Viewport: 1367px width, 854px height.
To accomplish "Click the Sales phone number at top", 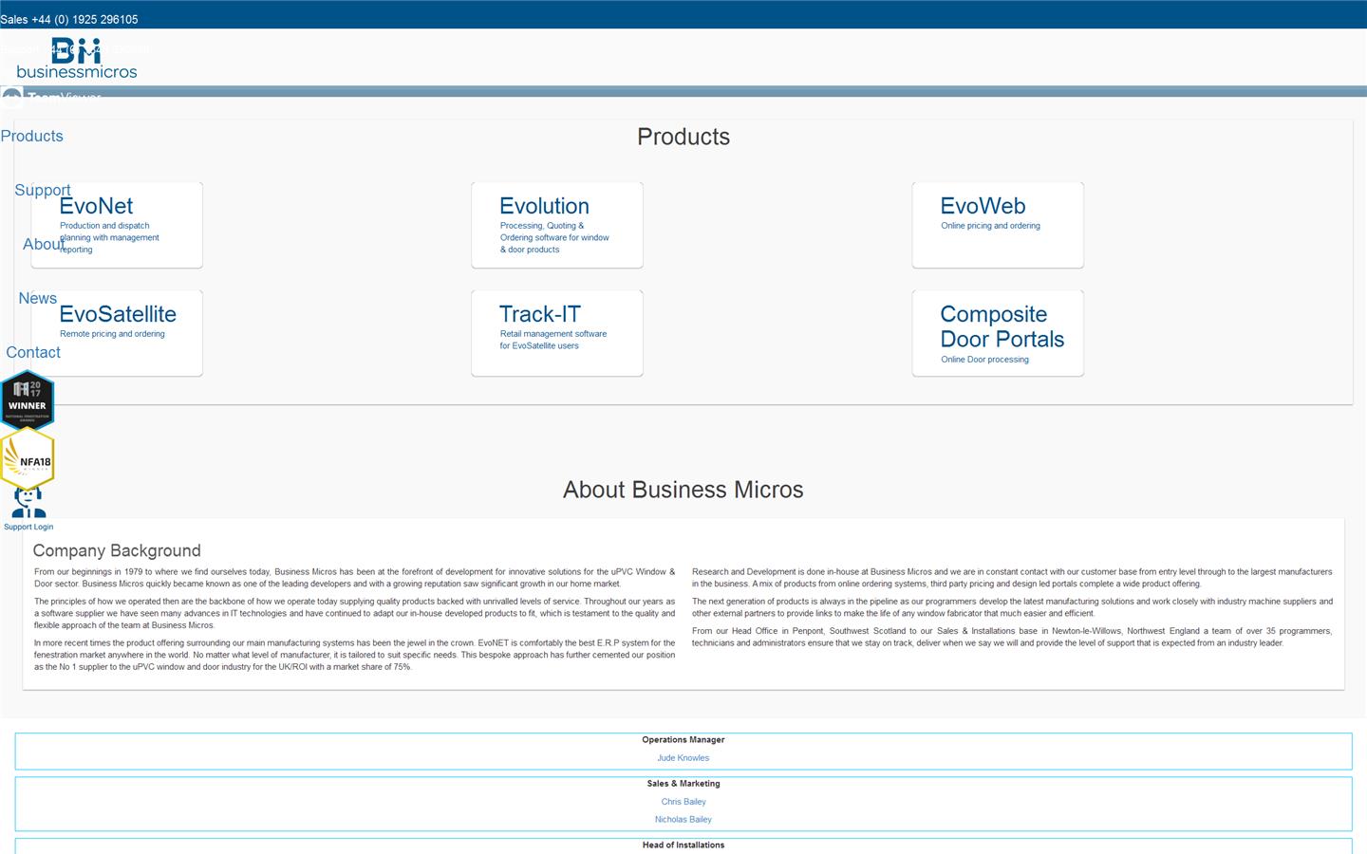I will [69, 19].
